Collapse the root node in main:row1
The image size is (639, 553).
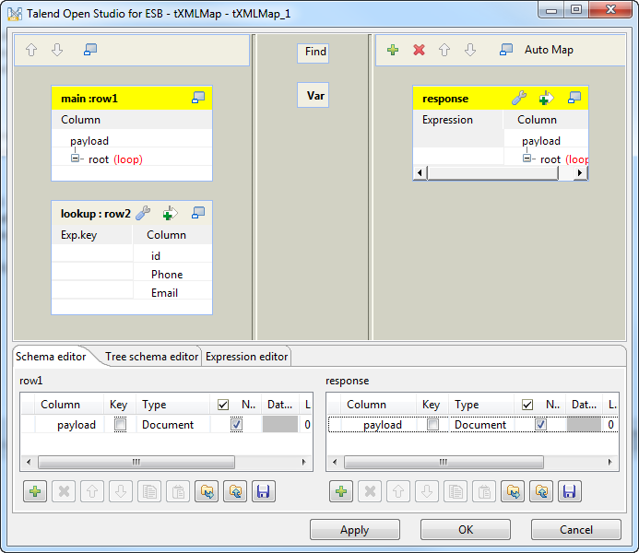coord(76,159)
